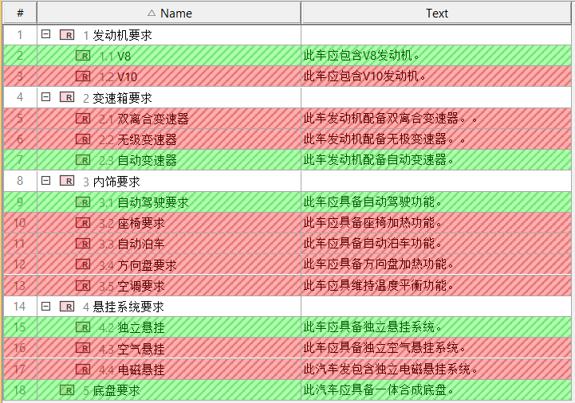Image resolution: width=575 pixels, height=403 pixels.
Task: Collapse the 1 发动机要求 tree node
Action: click(x=45, y=34)
